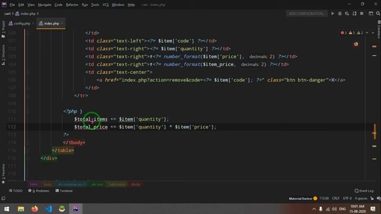The width and height of the screenshot is (381, 214).
Task: Open the Structure tool window
Action: click(3, 55)
